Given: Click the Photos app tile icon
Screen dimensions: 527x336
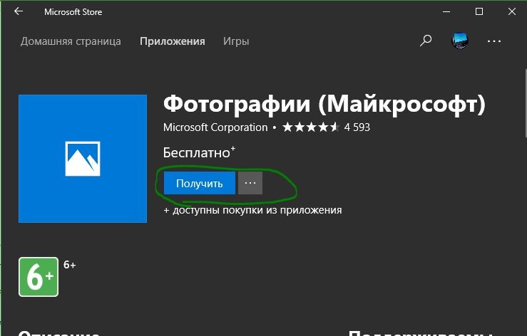Looking at the screenshot, I should coord(83,159).
